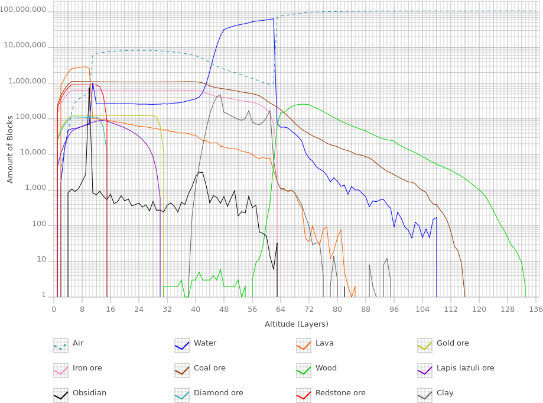Click the 64 tick label on altitude axis
543x403 pixels.
(281, 309)
